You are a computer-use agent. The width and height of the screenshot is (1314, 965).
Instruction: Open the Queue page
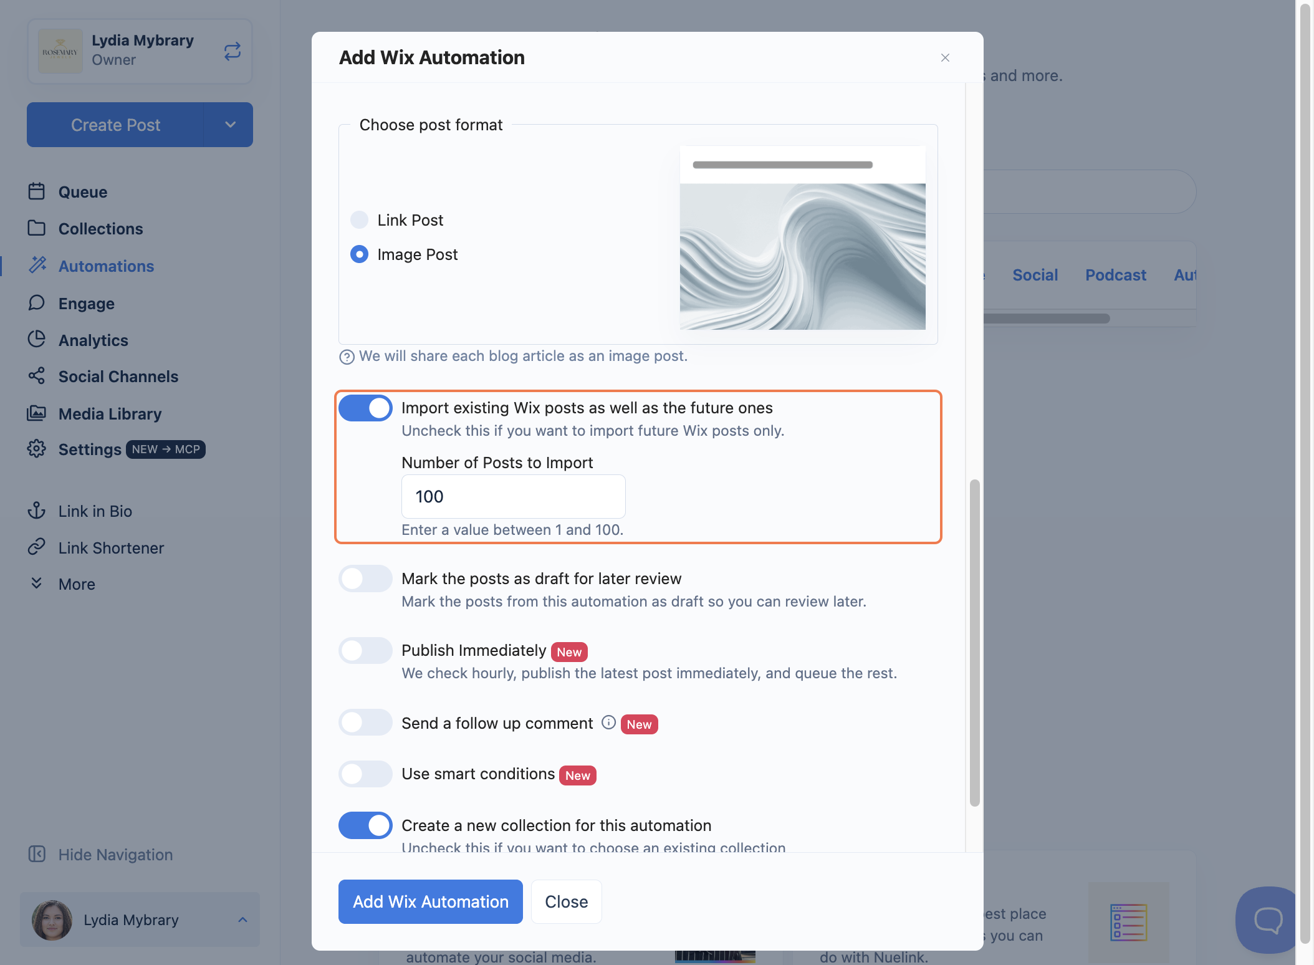(83, 191)
